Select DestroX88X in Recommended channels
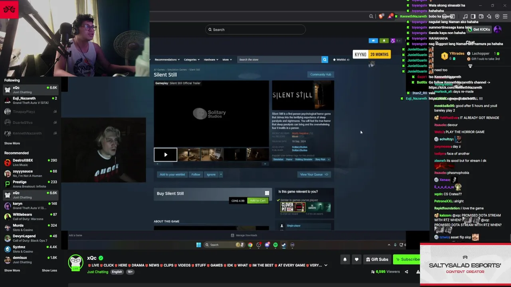Screen dimensions: 511x287 point(31,162)
